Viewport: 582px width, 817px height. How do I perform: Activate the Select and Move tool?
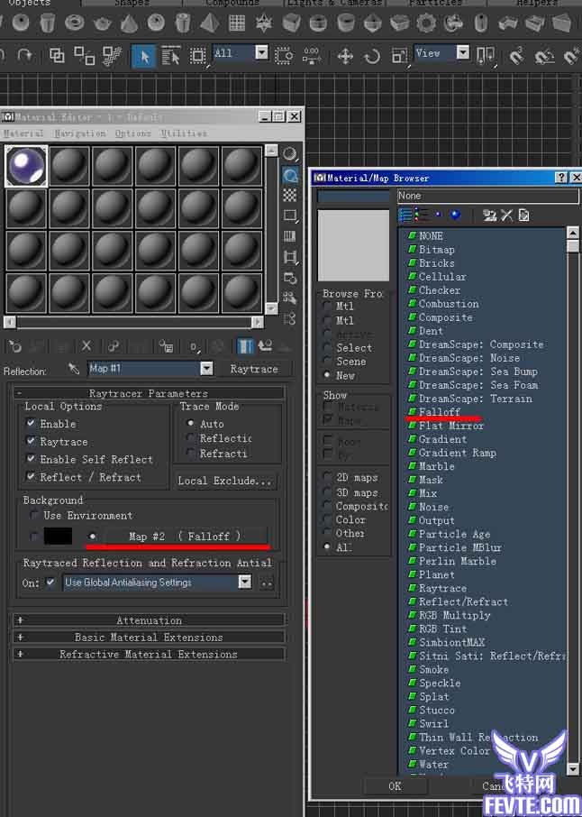[x=345, y=56]
